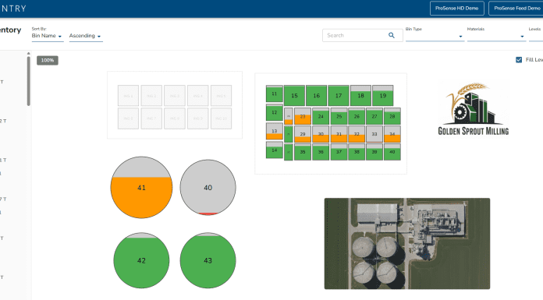
Task: Select green bin 37
Action: tap(339, 152)
